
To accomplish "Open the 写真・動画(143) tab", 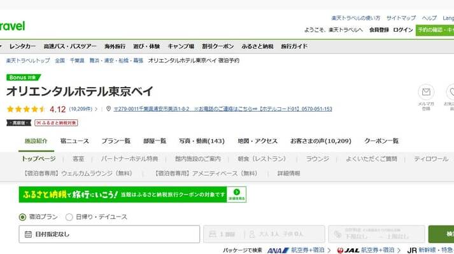I will (x=202, y=141).
